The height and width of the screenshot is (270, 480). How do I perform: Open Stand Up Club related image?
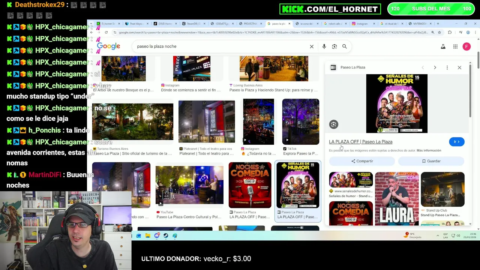click(x=442, y=189)
